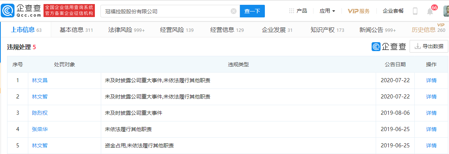449x154 pixels.
Task: Click the Qcc.com logo icon
Action: 8,11
